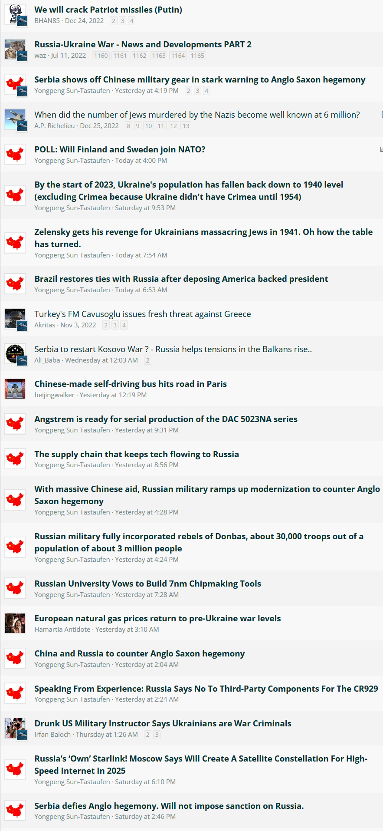Click Irfan Baloch's avatar by the Drunk US Military thread
The width and height of the screenshot is (383, 831).
pos(15,728)
